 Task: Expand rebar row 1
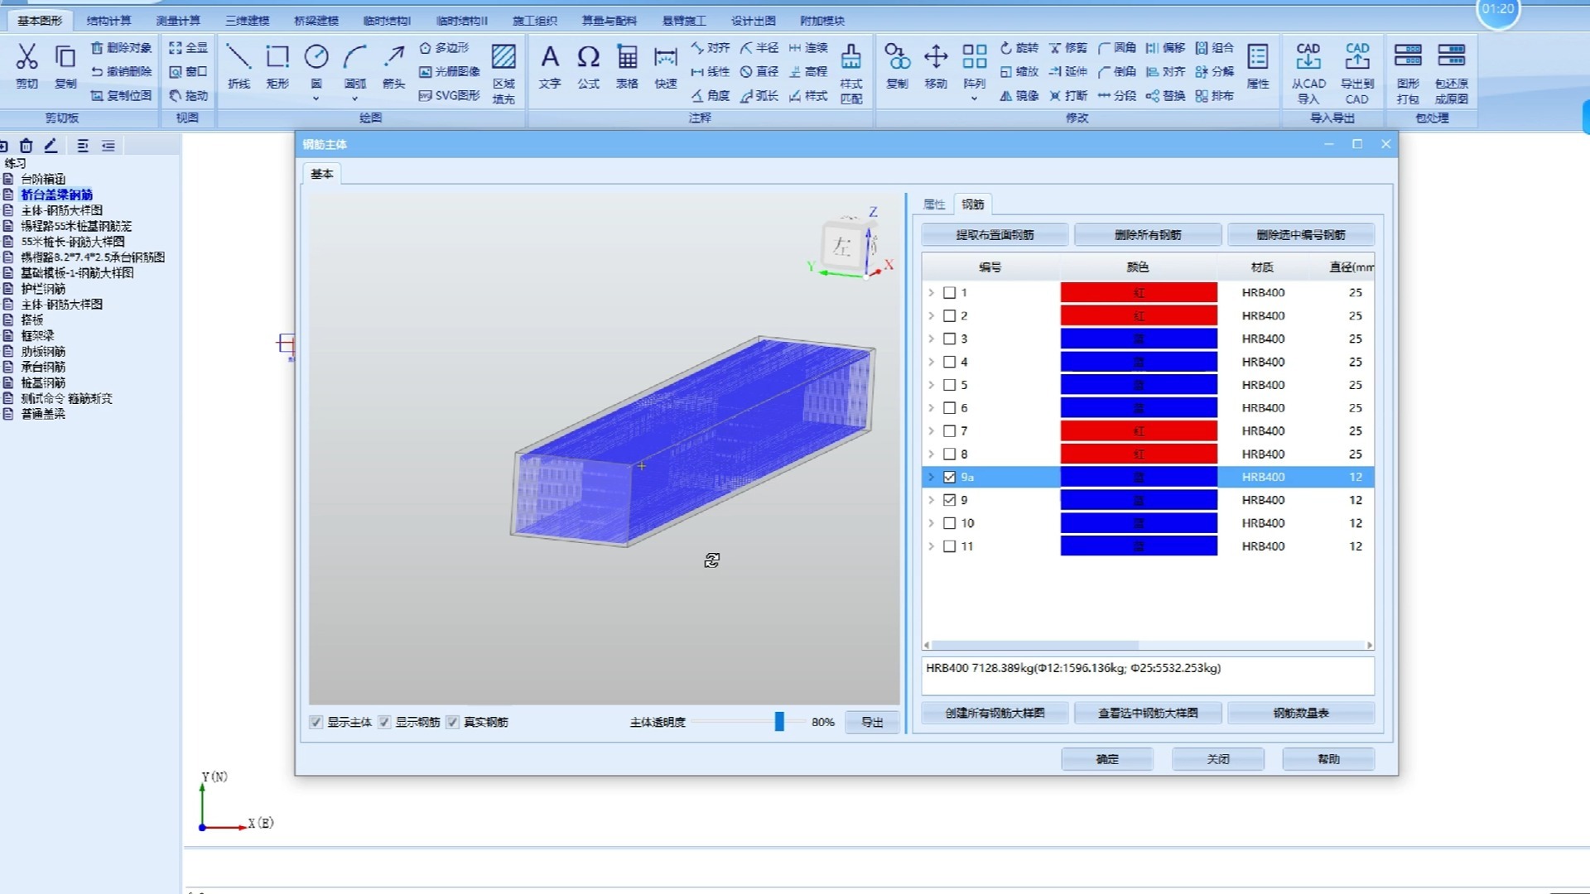931,292
